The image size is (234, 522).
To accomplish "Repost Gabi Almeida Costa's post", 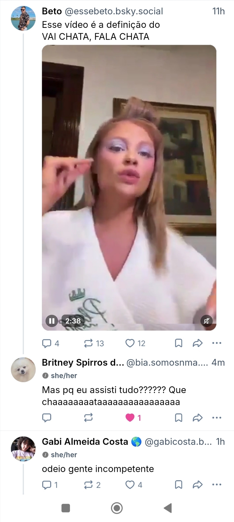I will click(88, 485).
